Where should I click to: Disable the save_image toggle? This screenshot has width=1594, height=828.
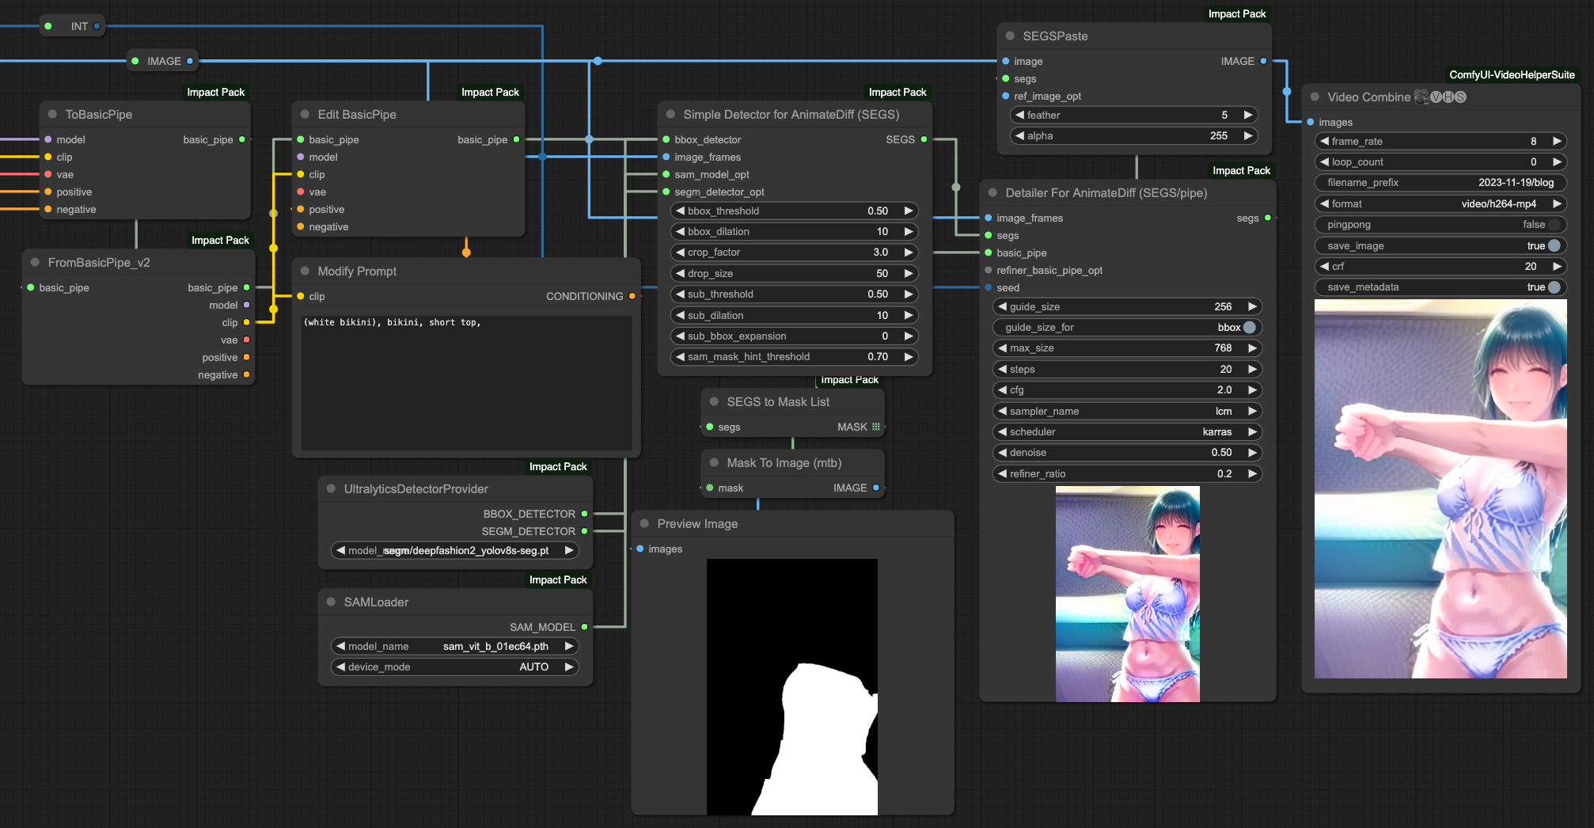(1440, 245)
